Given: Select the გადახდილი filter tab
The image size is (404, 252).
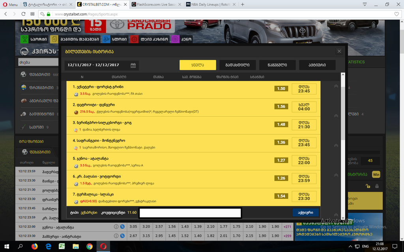Looking at the screenshot, I should click(x=238, y=65).
